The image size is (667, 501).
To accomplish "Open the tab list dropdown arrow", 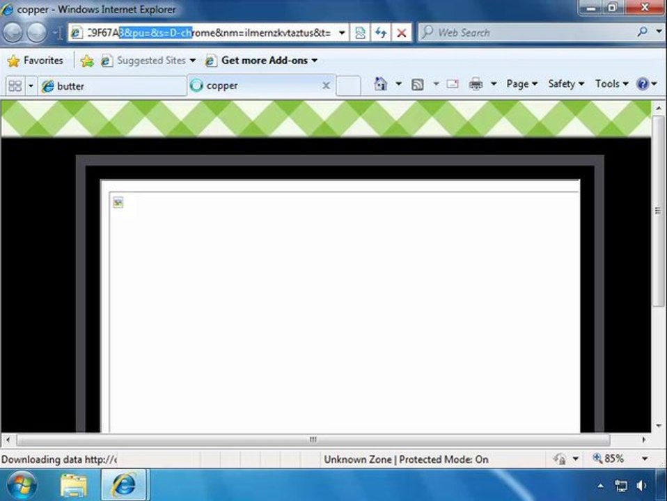I will (31, 86).
